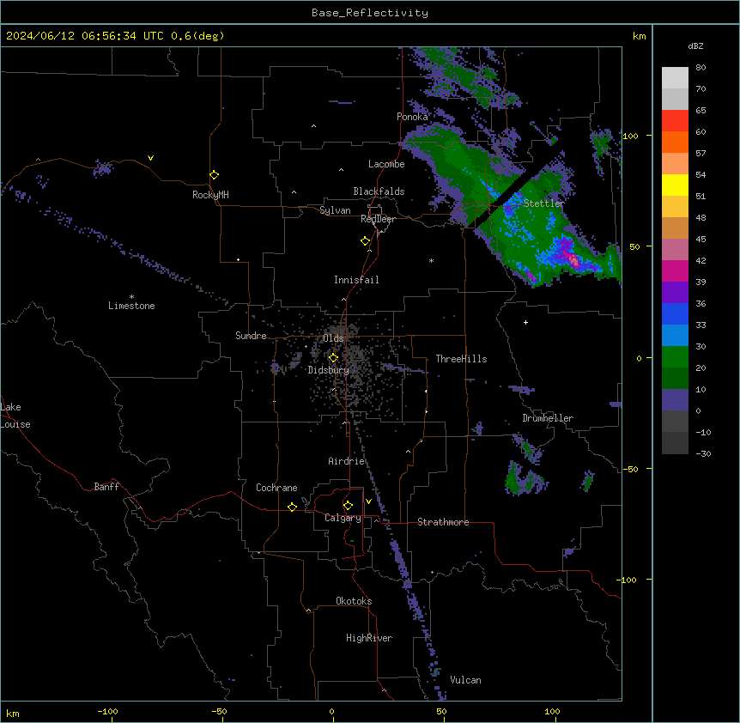This screenshot has width=740, height=723.
Task: Click the yellow diamond marker south of RedDeer
Action: (365, 241)
